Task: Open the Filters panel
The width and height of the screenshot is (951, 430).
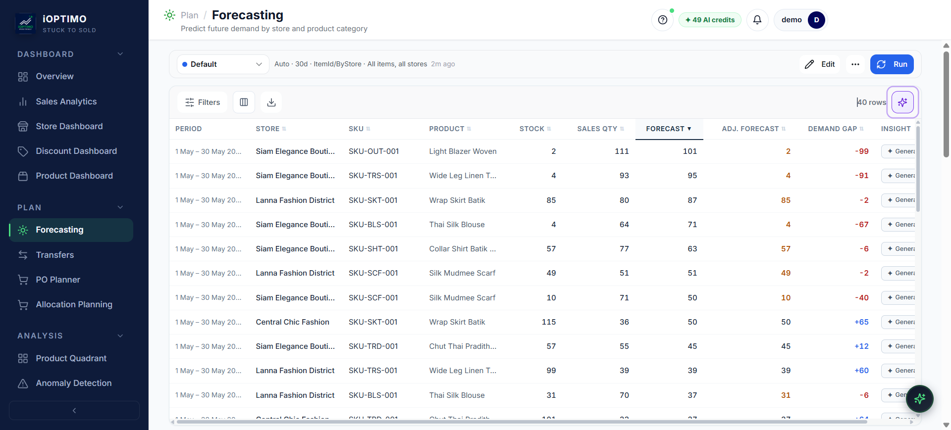Action: point(202,102)
